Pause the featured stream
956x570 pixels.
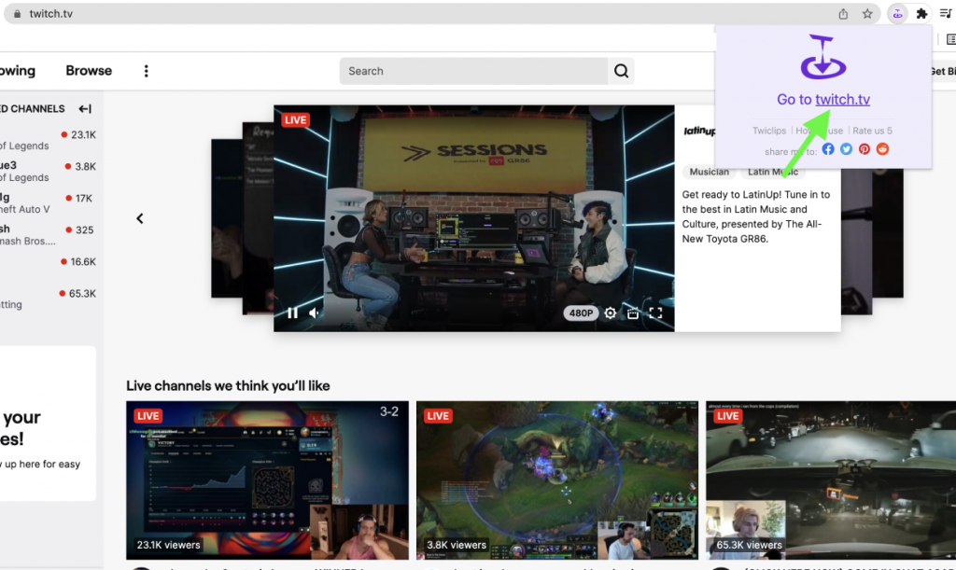click(292, 313)
